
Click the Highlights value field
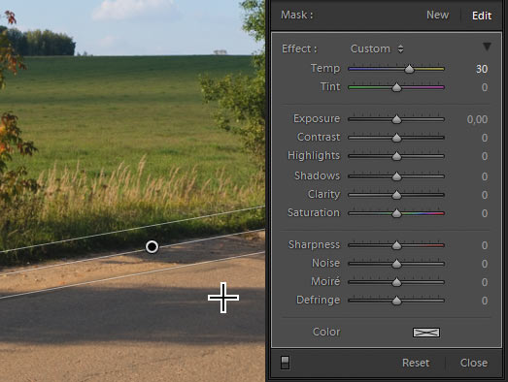pos(485,156)
